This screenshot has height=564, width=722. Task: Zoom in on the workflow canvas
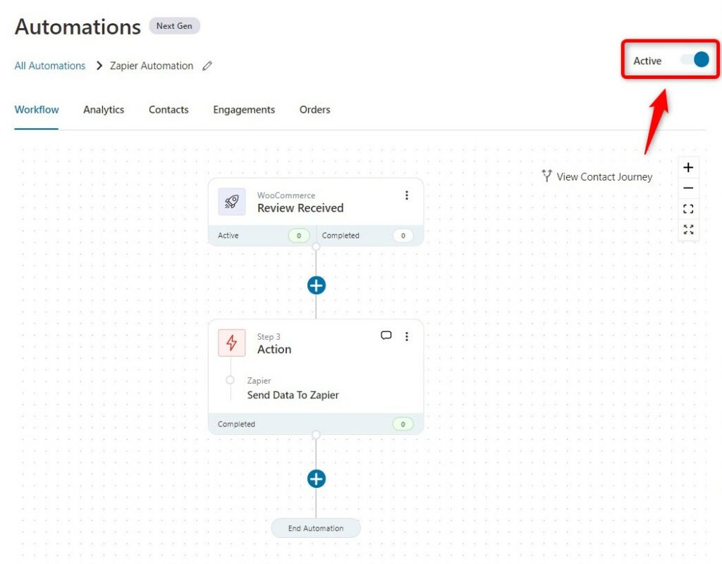(x=688, y=167)
